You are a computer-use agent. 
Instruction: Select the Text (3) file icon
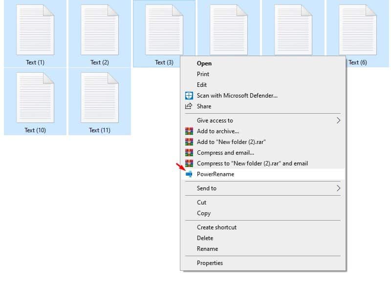click(x=164, y=30)
